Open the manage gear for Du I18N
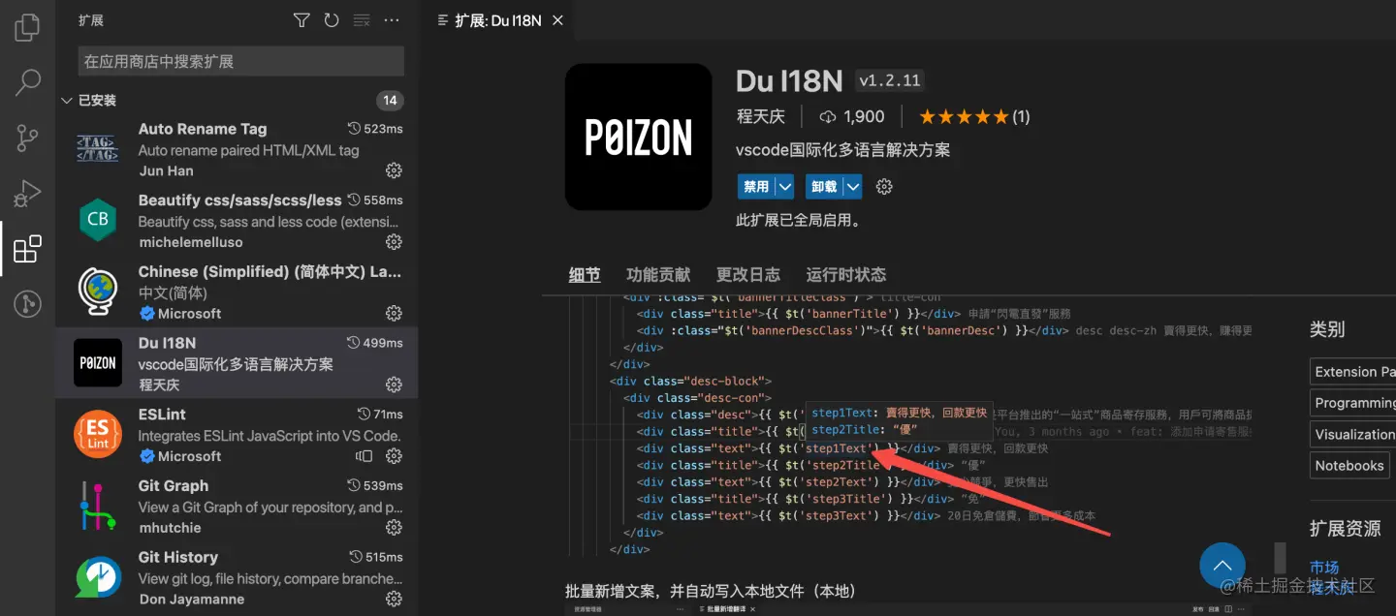Image resolution: width=1396 pixels, height=616 pixels. tap(394, 384)
